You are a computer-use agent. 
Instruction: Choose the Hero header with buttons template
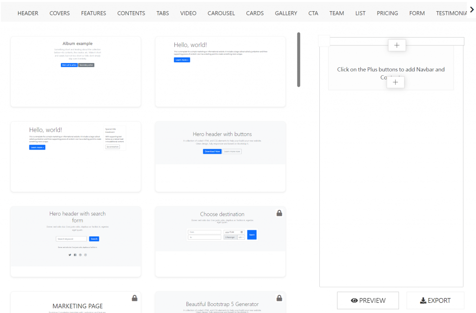[220, 157]
